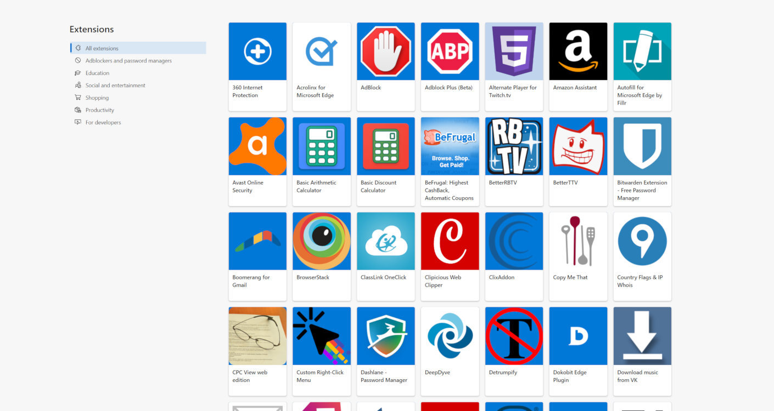Click the Copy Me That title
The image size is (774, 411).
coord(570,277)
